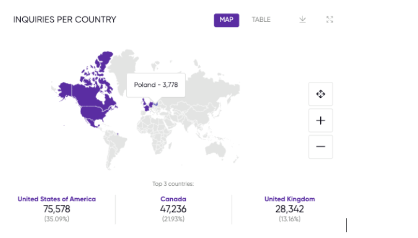Zoom in with the plus button
The width and height of the screenshot is (418, 238).
coord(320,121)
